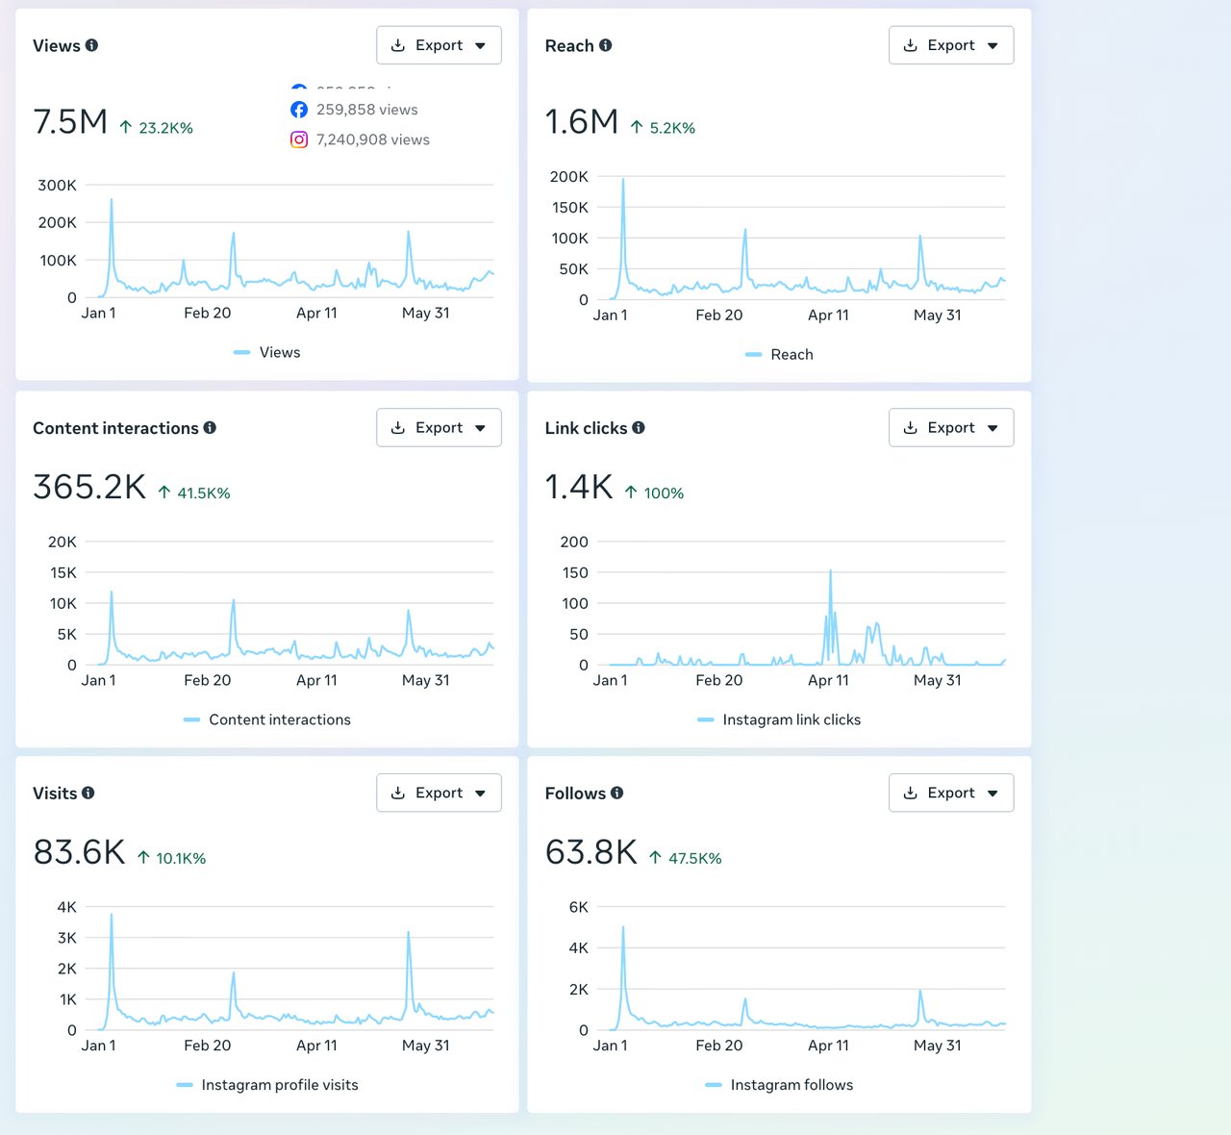Click download icon in Reach Export button
Viewport: 1231px width, 1135px height.
click(911, 45)
